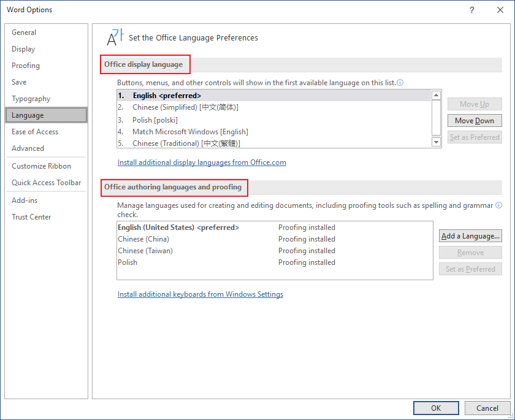
Task: Open the Proofing options category
Action: (47, 66)
